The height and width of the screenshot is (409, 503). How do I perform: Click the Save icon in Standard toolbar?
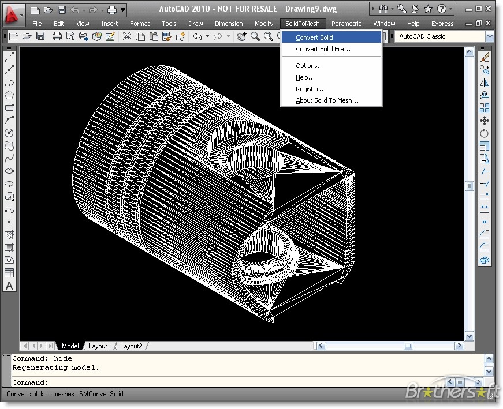coord(40,36)
